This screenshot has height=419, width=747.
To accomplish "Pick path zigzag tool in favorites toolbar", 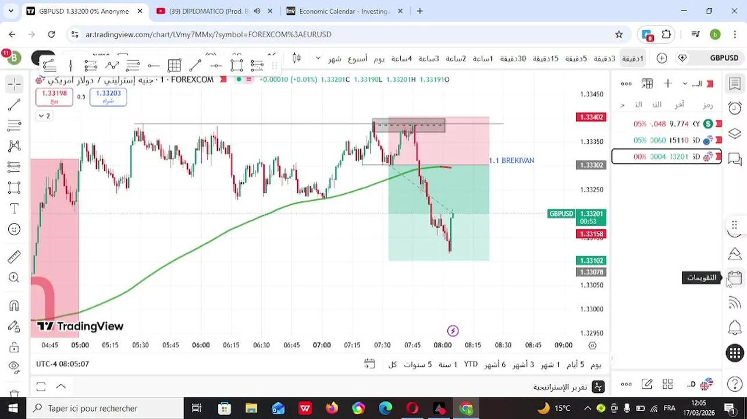I will coord(112,65).
